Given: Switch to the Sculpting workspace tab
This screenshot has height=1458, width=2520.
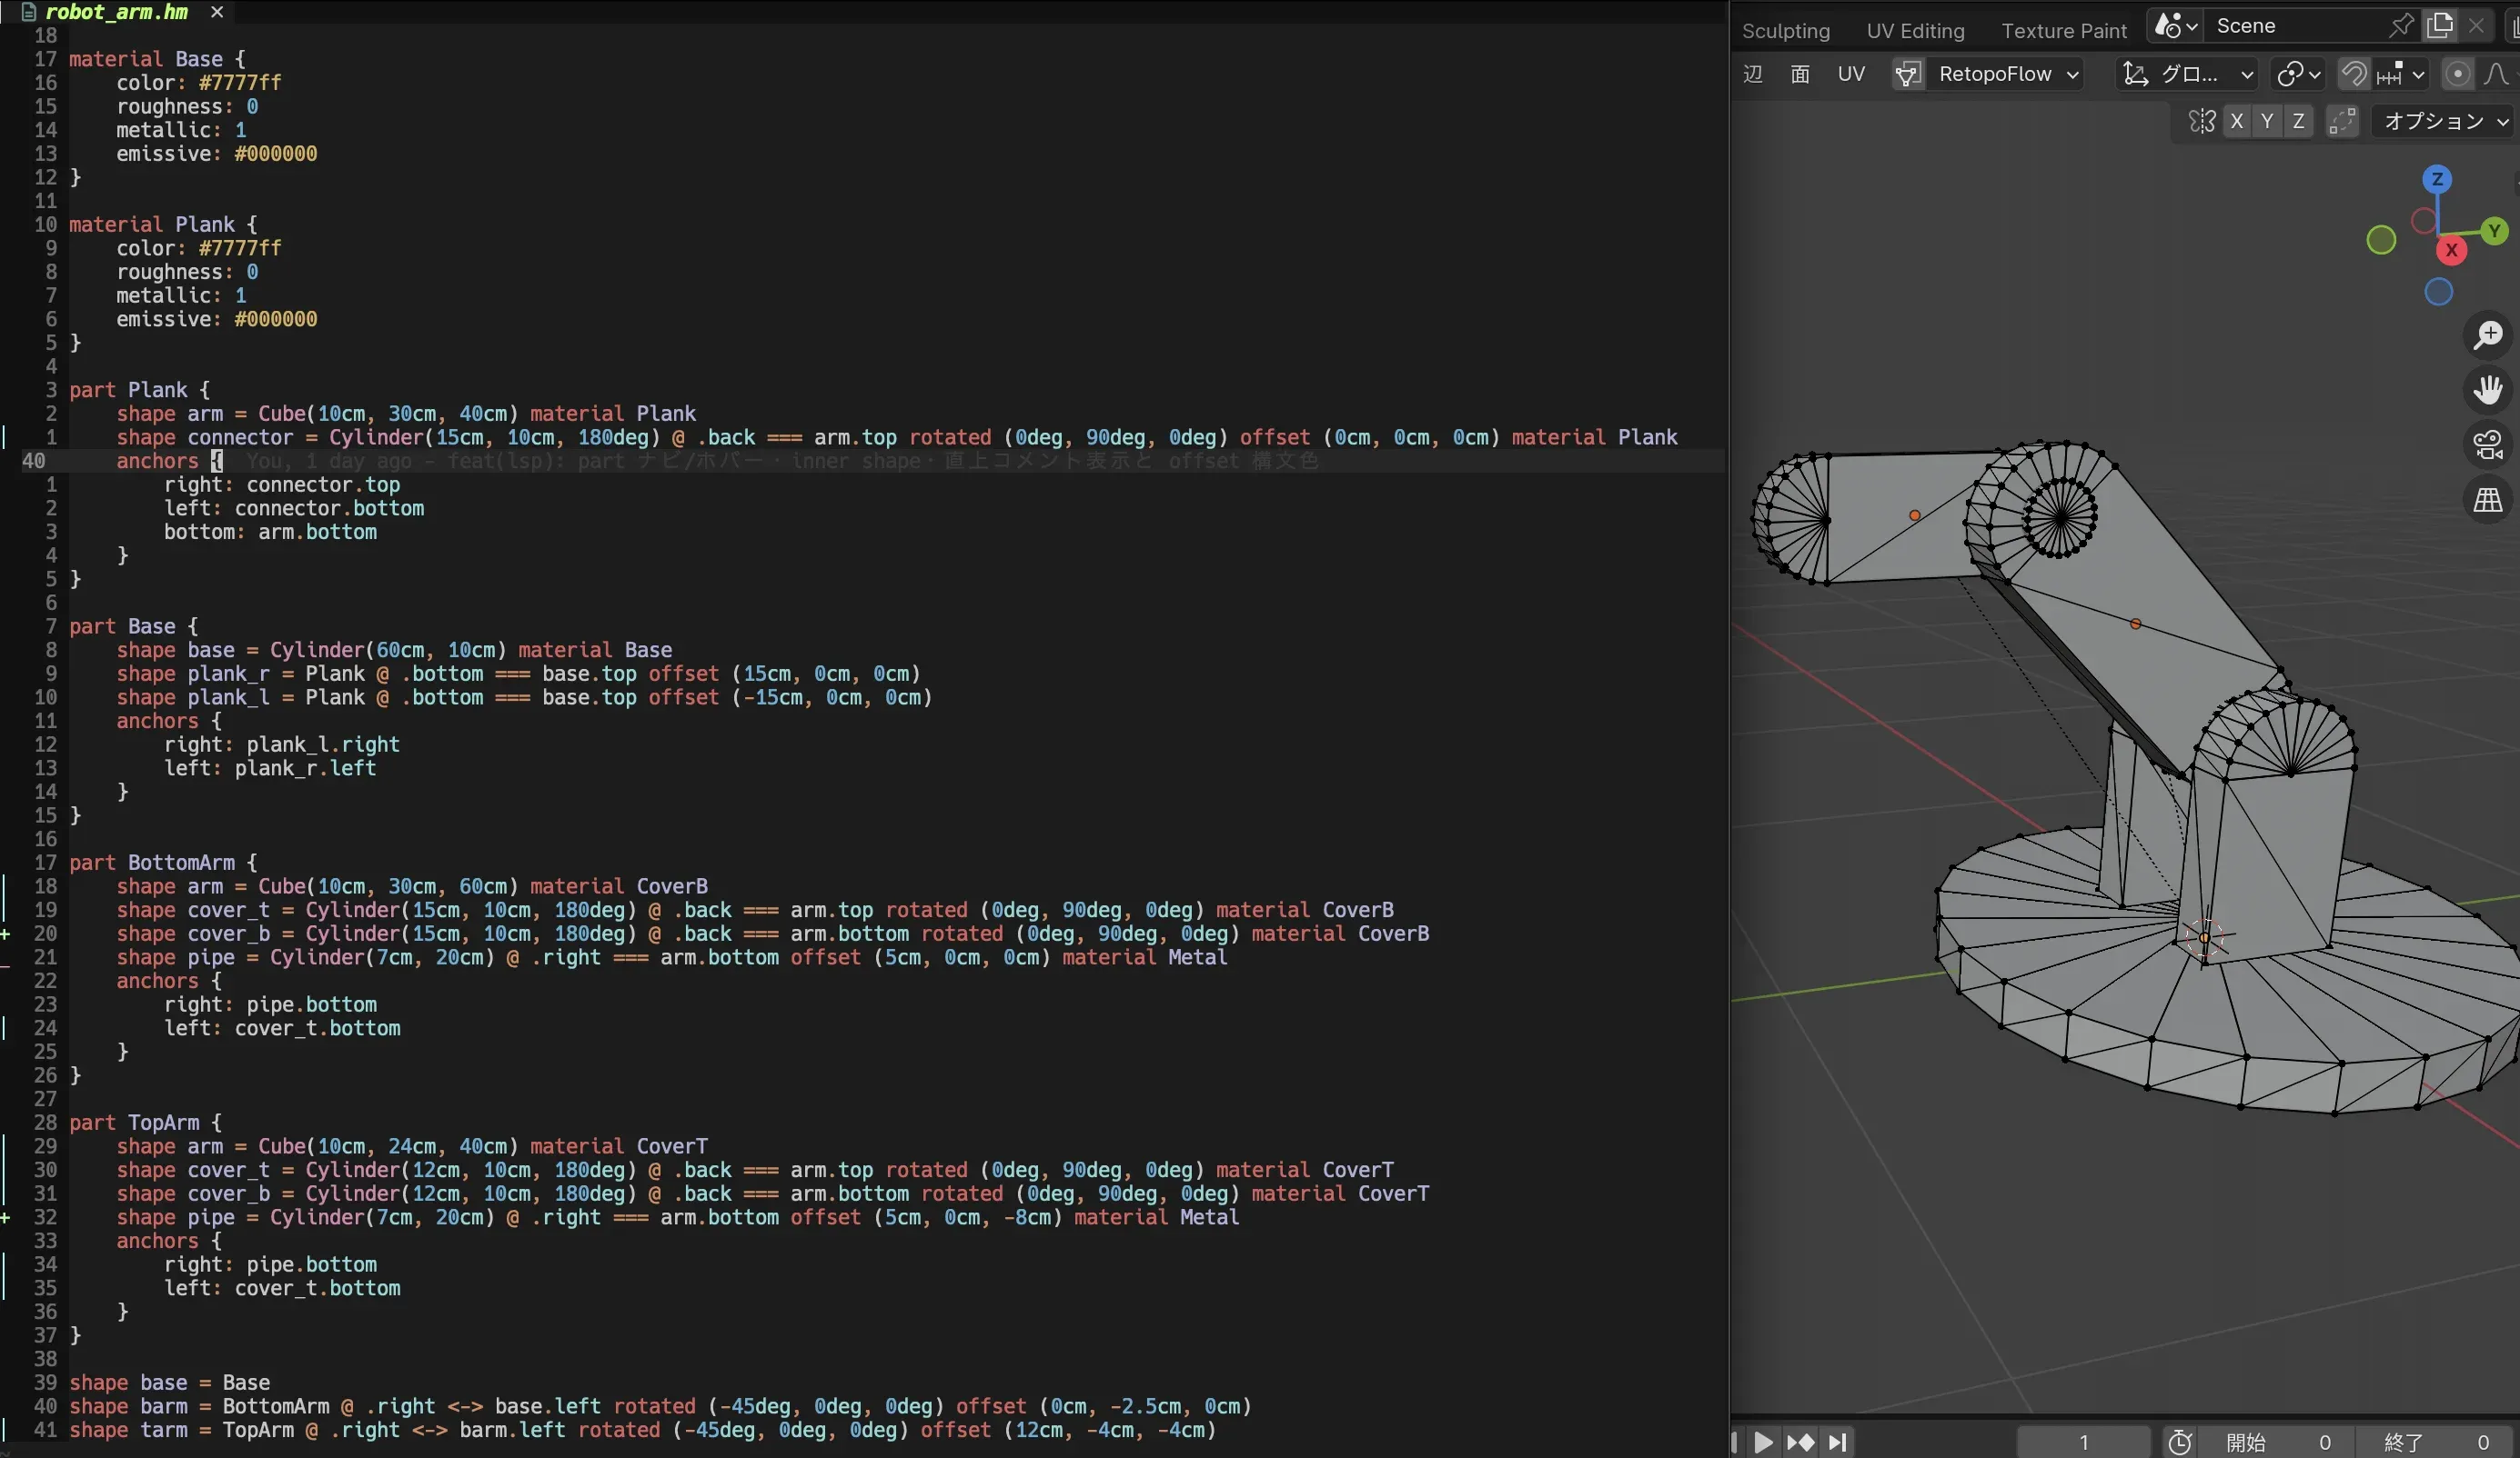Looking at the screenshot, I should coord(1786,31).
